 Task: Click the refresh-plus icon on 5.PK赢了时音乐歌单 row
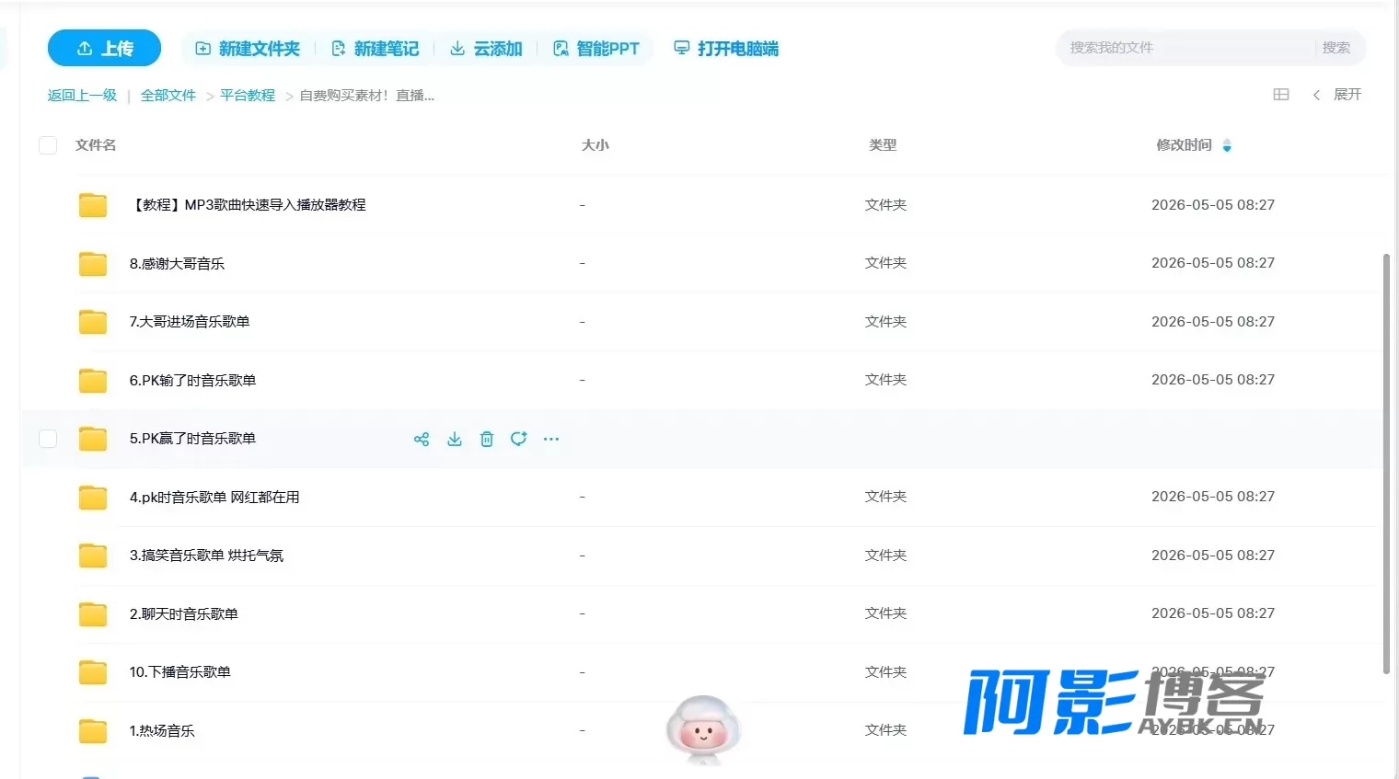coord(519,440)
